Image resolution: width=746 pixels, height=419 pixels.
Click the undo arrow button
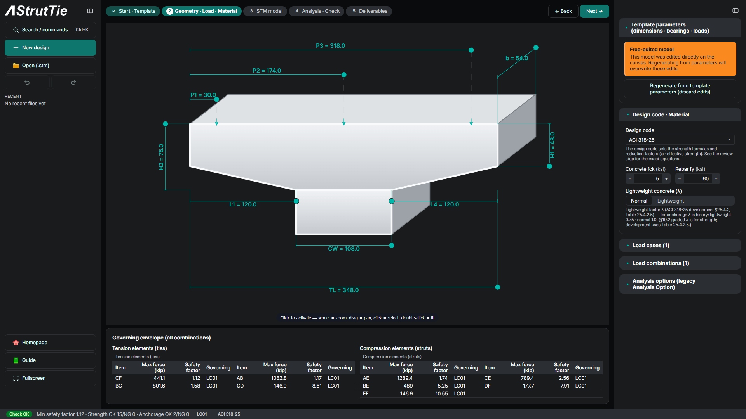[x=27, y=82]
